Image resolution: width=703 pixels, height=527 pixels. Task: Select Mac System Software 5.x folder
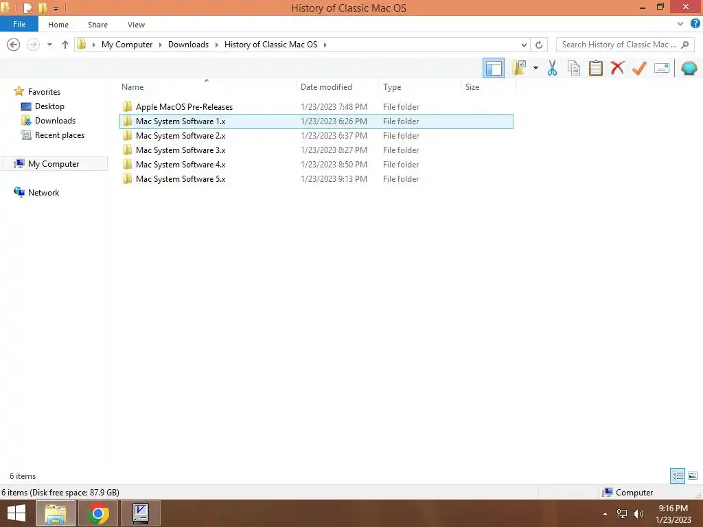click(316, 178)
